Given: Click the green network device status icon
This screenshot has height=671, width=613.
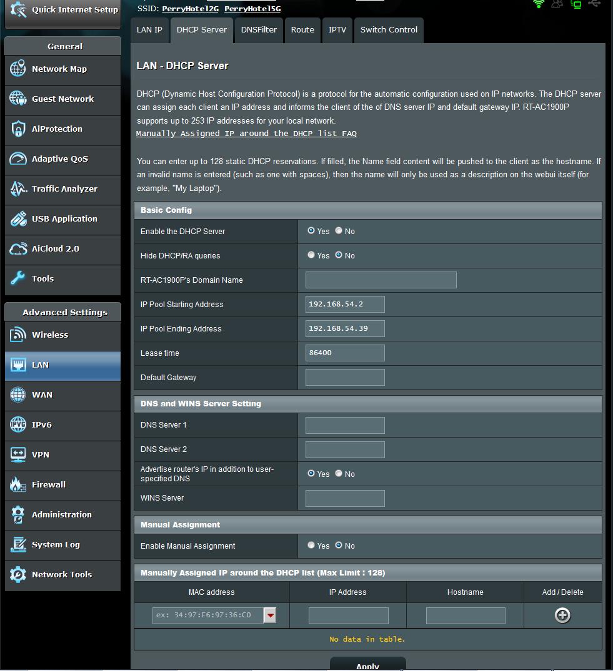Looking at the screenshot, I should [x=577, y=4].
